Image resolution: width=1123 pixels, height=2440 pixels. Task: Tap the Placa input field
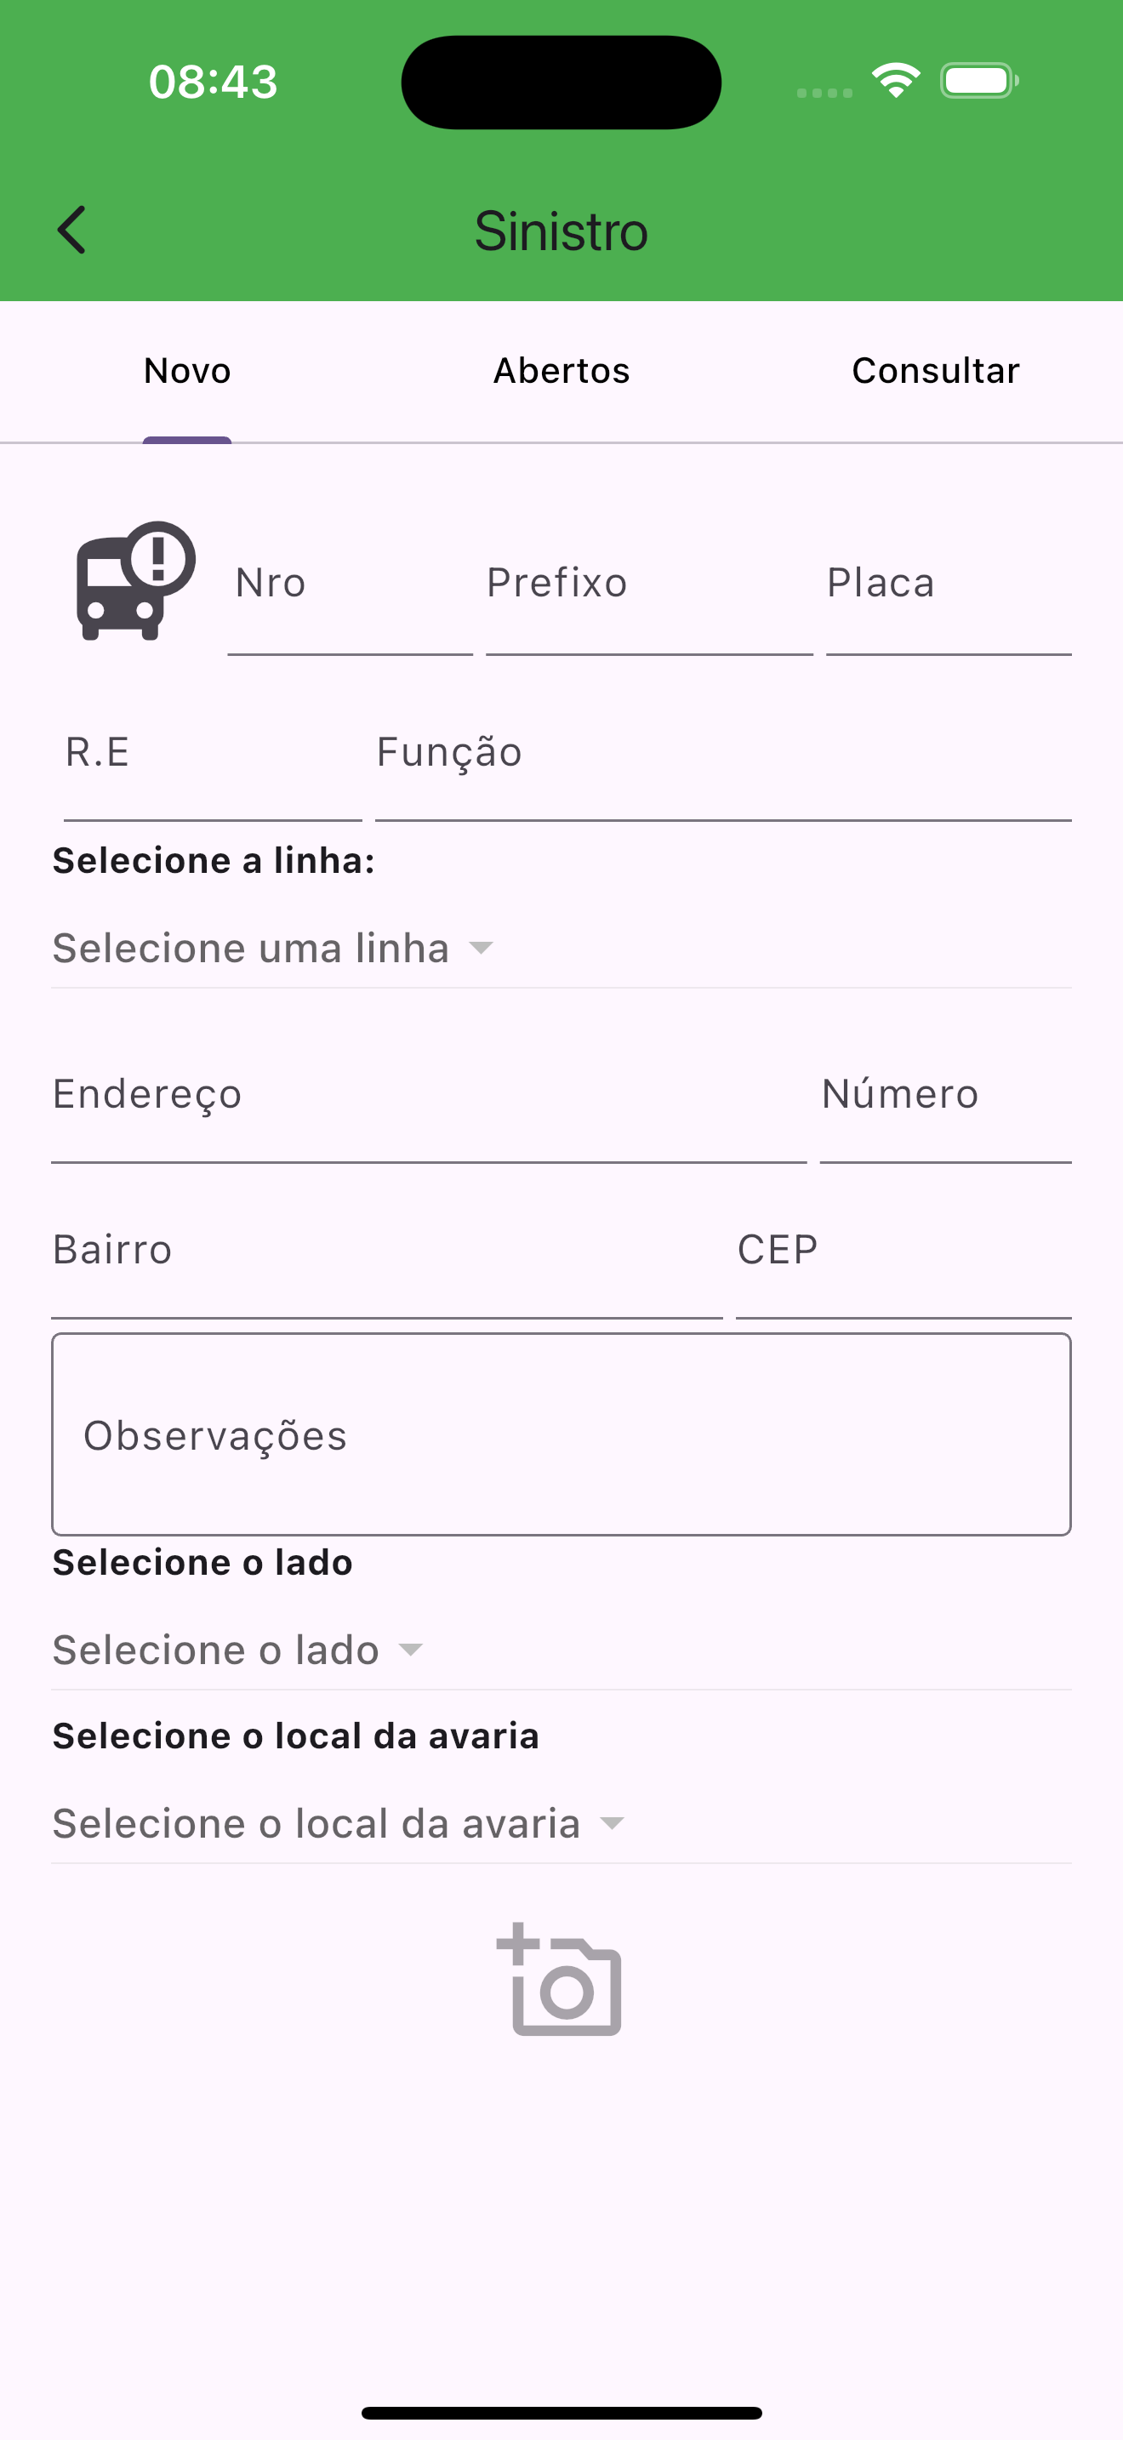pos(948,596)
